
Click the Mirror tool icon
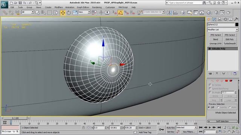coord(169,13)
